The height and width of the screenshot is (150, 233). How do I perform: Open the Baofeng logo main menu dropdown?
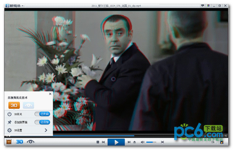point(15,6)
